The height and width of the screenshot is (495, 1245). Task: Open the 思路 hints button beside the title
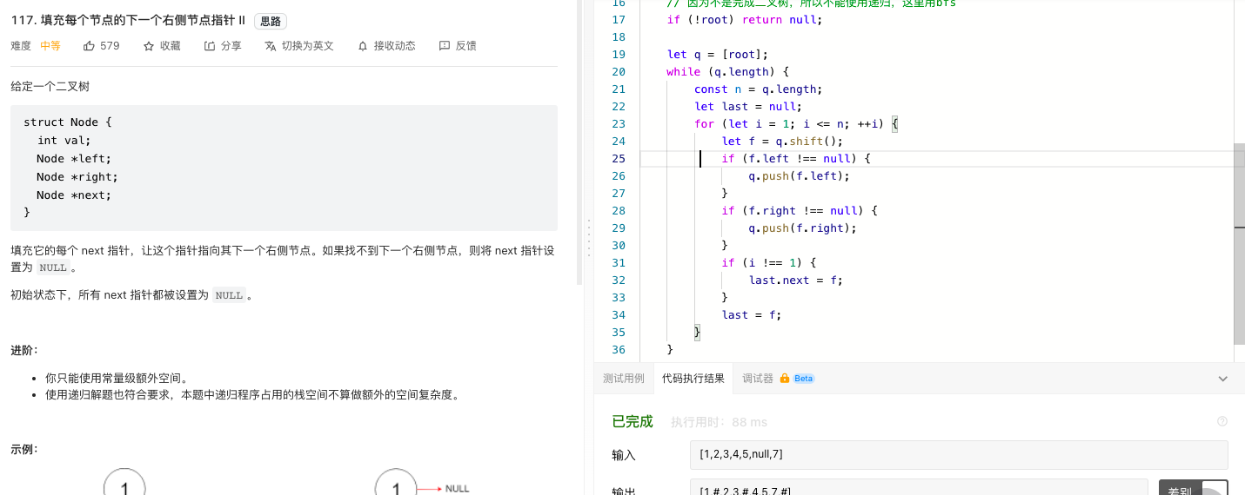271,22
